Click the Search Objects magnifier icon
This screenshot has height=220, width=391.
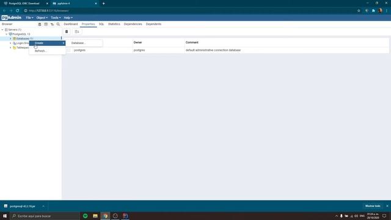click(x=58, y=24)
